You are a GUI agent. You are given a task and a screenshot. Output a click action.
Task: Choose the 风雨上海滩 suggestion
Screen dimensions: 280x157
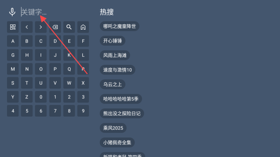(115, 55)
